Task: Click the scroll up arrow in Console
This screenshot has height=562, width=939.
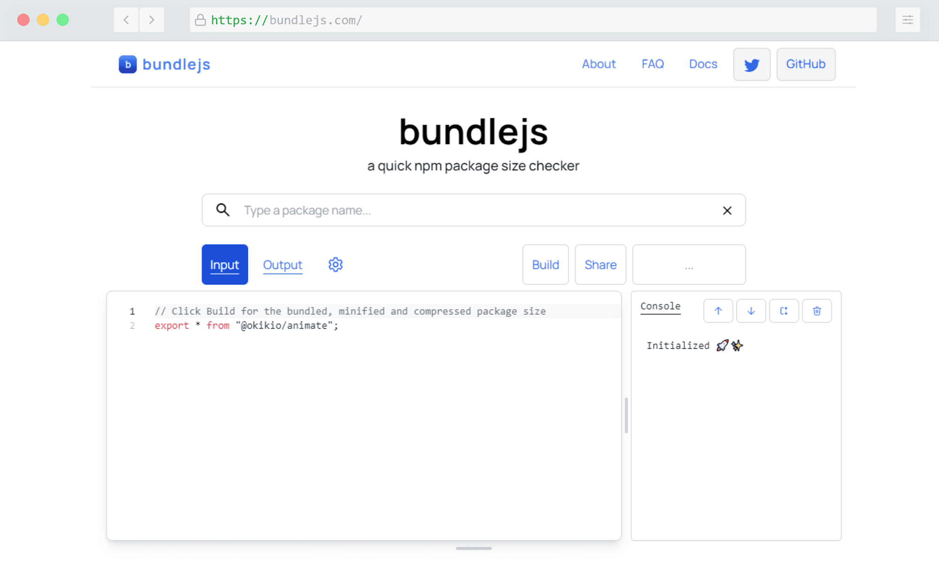Action: [x=717, y=311]
